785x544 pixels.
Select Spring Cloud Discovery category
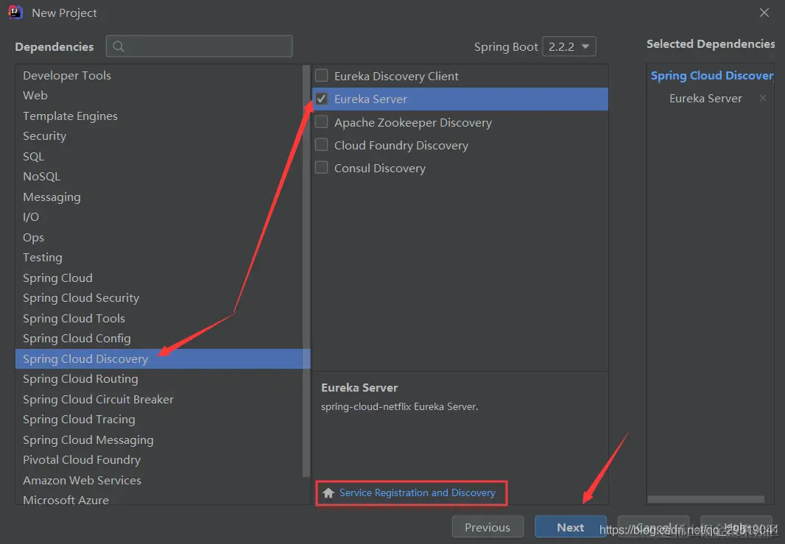pyautogui.click(x=163, y=358)
